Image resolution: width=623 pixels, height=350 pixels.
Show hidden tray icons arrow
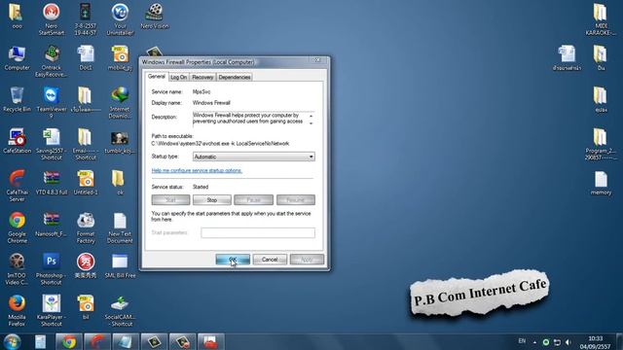click(534, 342)
